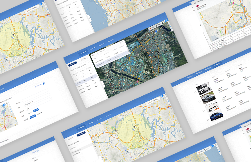Click the pink pin on the top-right route map
Image resolution: width=251 pixels, height=162 pixels.
[x=234, y=4]
